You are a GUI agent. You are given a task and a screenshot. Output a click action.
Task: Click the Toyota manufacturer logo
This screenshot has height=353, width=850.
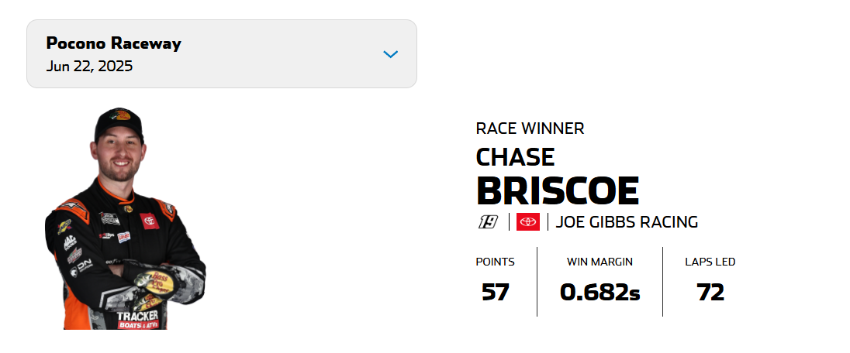527,222
